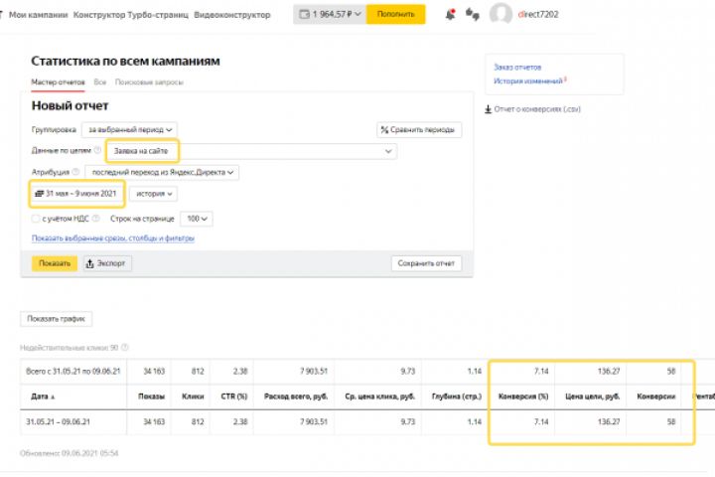Expand the account balance dropdown
Viewport: 715px width, 477px height.
tap(330, 15)
